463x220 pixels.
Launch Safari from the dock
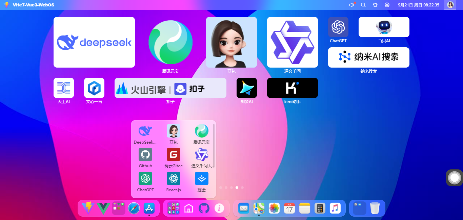tap(134, 208)
